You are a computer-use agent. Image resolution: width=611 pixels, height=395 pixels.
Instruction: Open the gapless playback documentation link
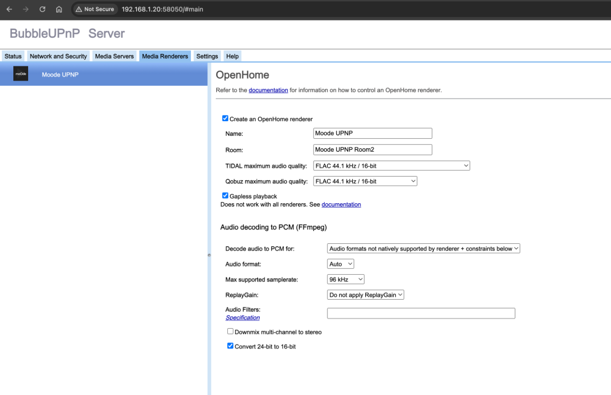(x=341, y=204)
